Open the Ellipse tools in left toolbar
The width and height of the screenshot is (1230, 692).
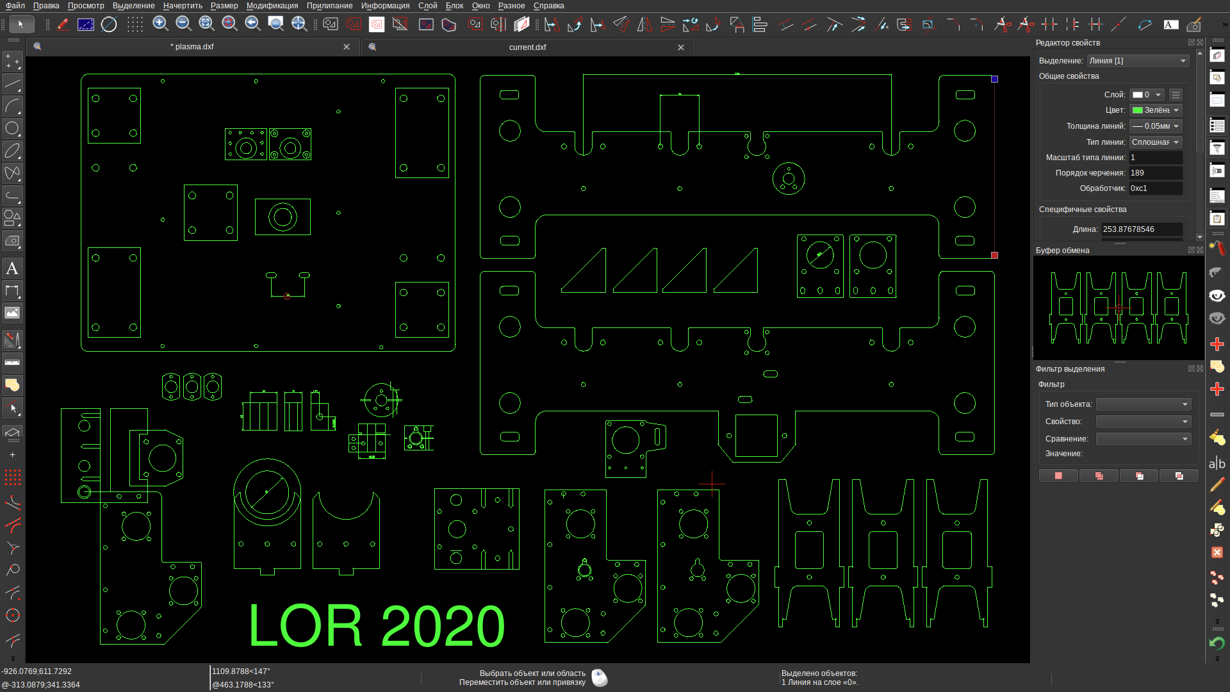tap(12, 151)
